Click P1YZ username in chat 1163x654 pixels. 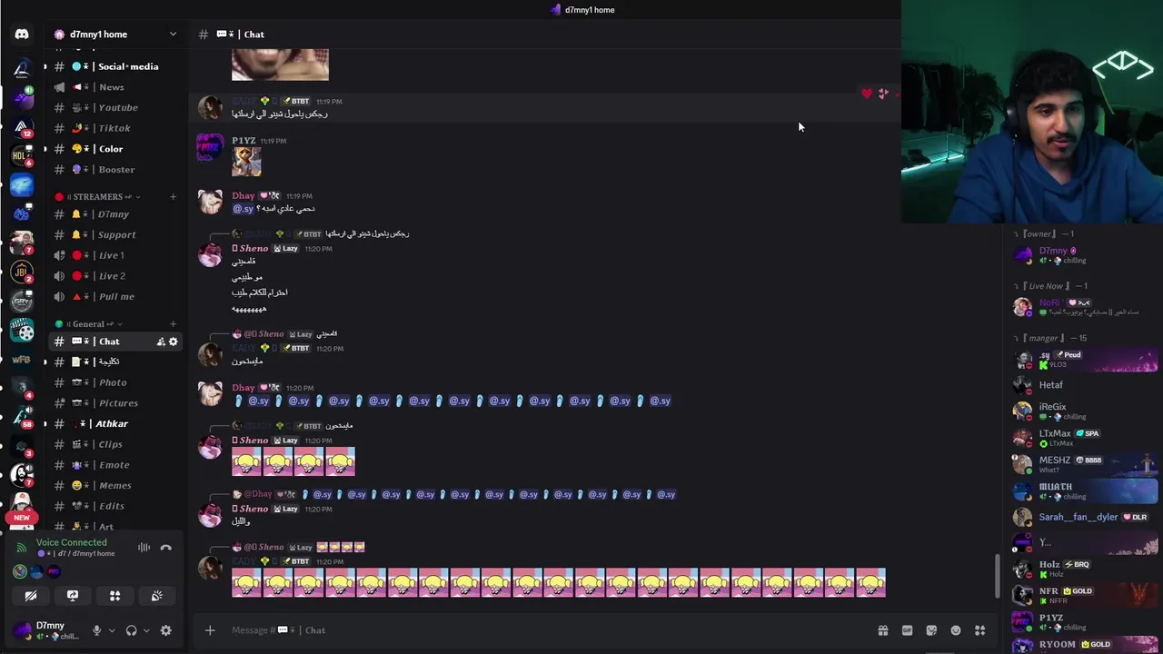tap(244, 141)
